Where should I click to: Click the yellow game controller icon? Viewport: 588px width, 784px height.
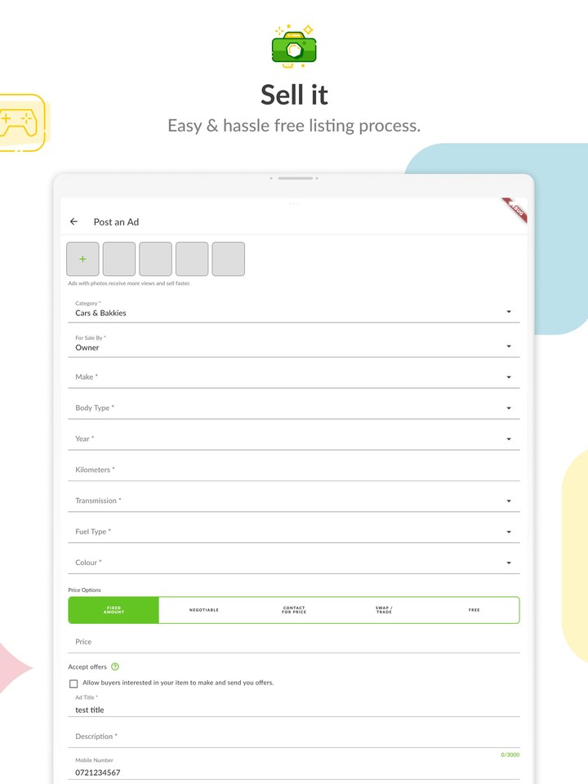pyautogui.click(x=18, y=122)
